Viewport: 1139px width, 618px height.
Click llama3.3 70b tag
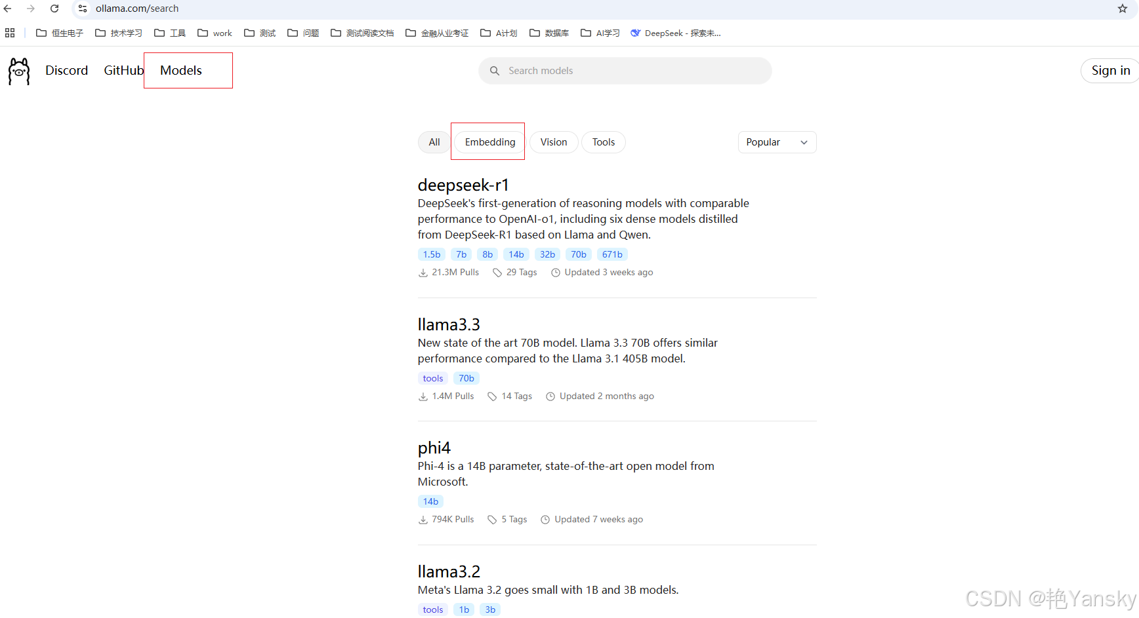coord(466,378)
